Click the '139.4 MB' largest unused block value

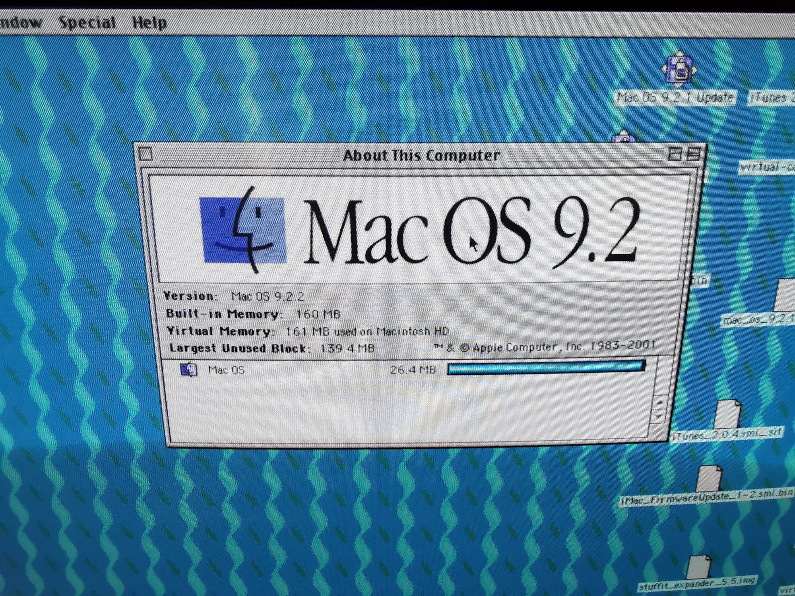(x=347, y=348)
